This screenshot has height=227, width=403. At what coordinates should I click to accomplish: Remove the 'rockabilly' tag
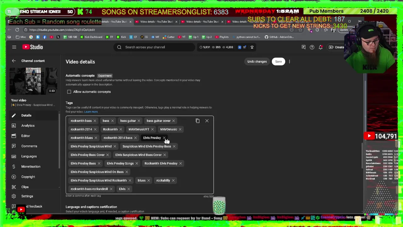point(173,180)
